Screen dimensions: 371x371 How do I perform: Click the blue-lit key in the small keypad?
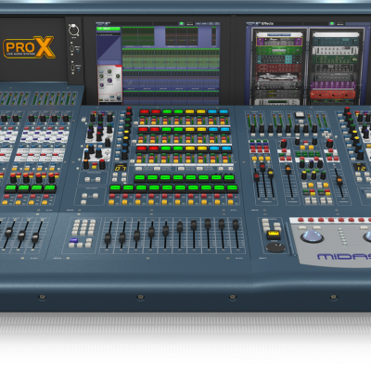click(x=73, y=240)
